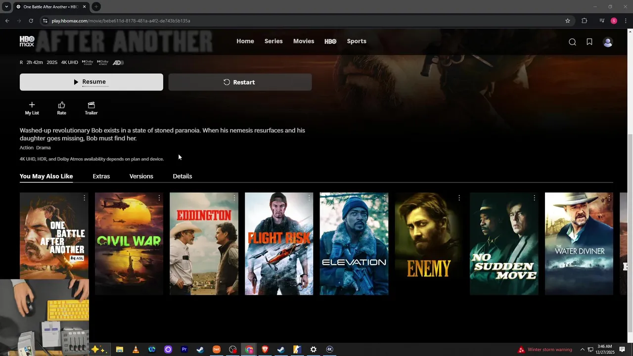Open Chrome extensions puzzle icon
The width and height of the screenshot is (633, 356).
tap(585, 21)
